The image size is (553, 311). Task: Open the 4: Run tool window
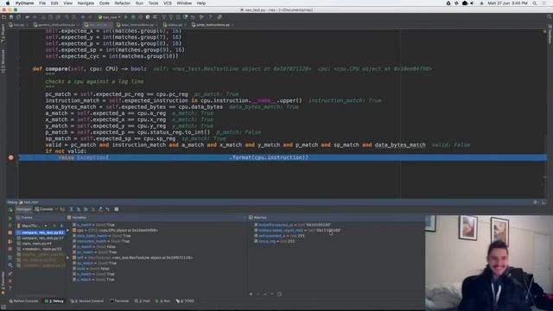163,301
